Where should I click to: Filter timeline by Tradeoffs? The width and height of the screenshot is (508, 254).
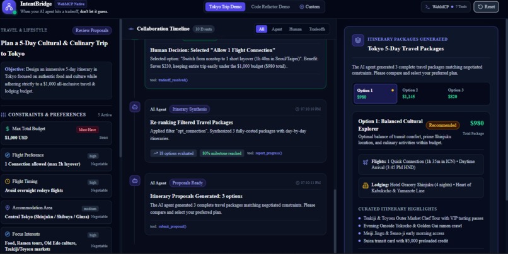(x=317, y=29)
